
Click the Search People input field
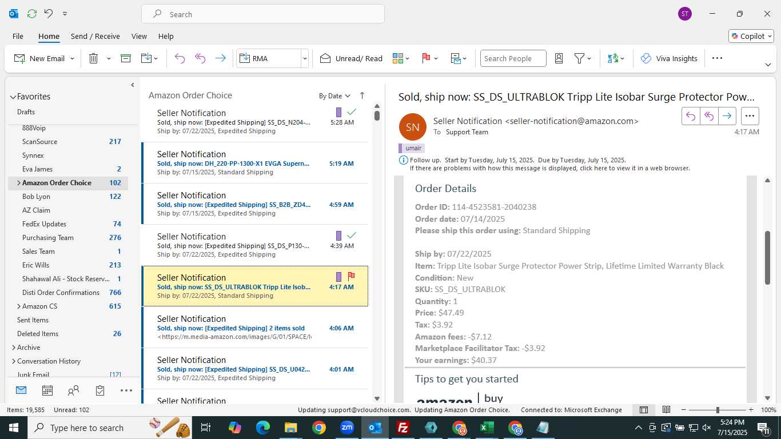pos(513,58)
